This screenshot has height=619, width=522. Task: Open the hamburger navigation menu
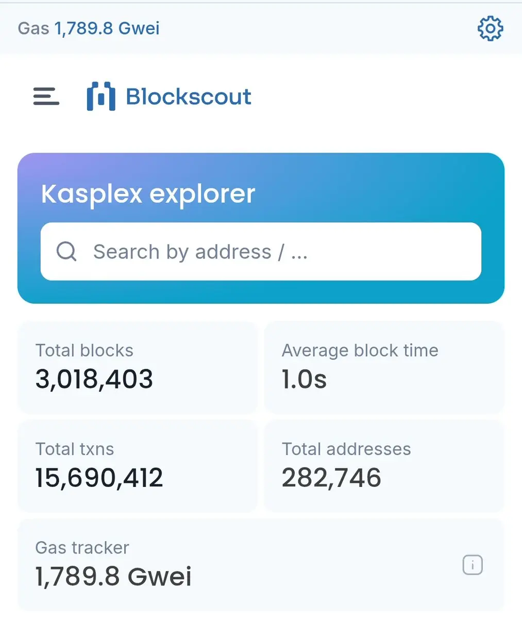click(46, 96)
